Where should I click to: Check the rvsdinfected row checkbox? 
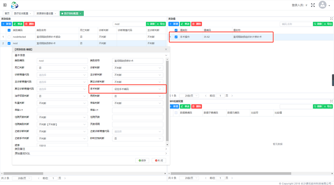[x=9, y=37]
